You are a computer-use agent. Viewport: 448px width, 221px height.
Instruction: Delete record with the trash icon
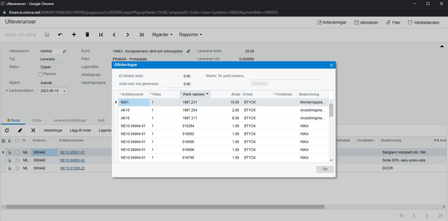pyautogui.click(x=87, y=35)
